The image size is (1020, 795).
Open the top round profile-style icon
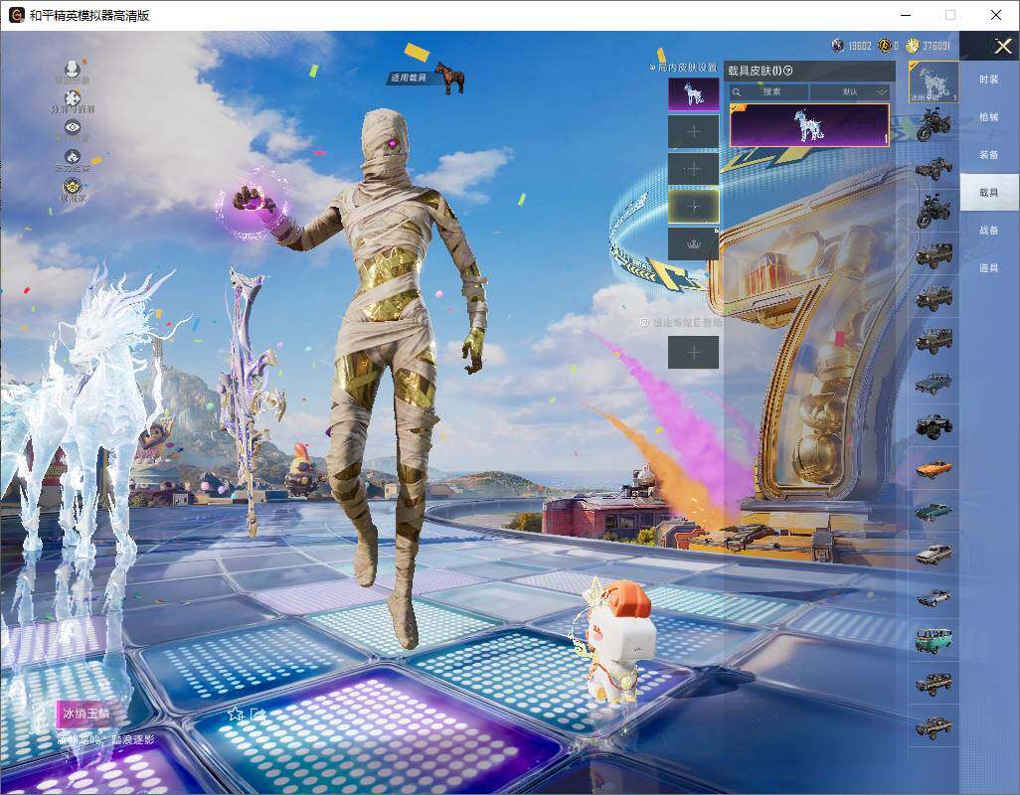(73, 69)
